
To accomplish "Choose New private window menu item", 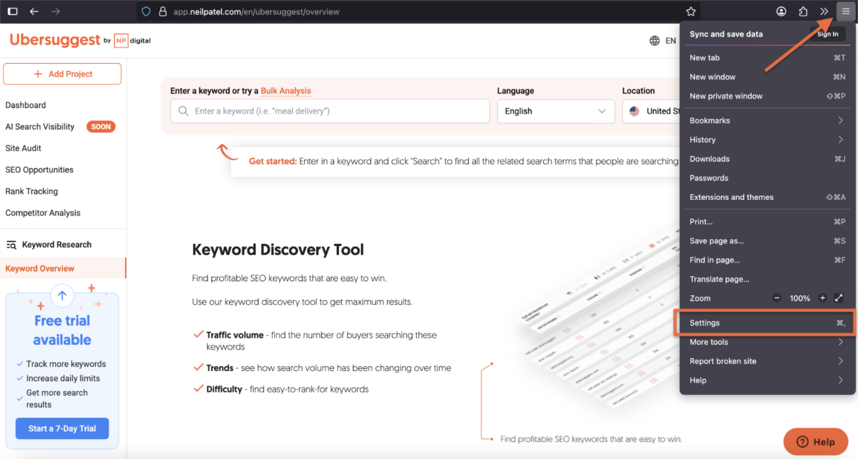I will pyautogui.click(x=767, y=96).
